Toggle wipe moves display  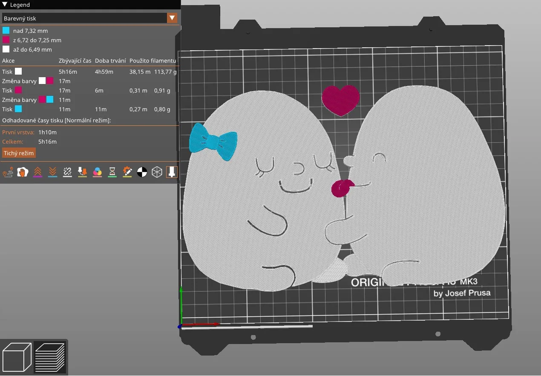[23, 172]
